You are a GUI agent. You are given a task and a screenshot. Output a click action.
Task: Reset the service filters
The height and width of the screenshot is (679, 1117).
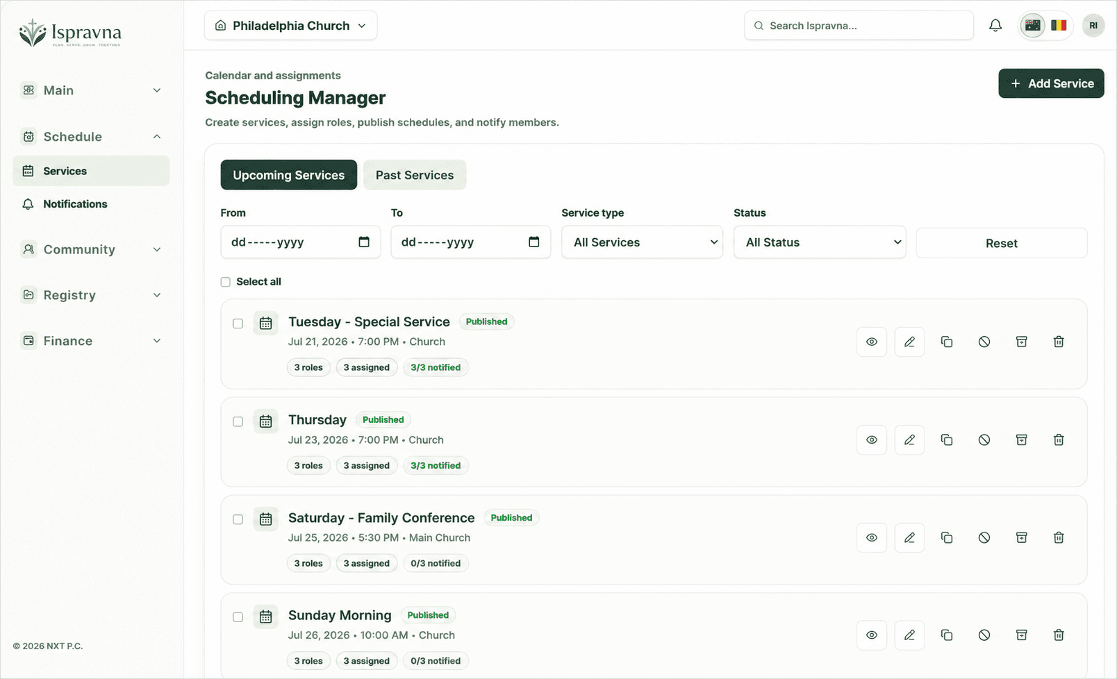pos(1001,243)
